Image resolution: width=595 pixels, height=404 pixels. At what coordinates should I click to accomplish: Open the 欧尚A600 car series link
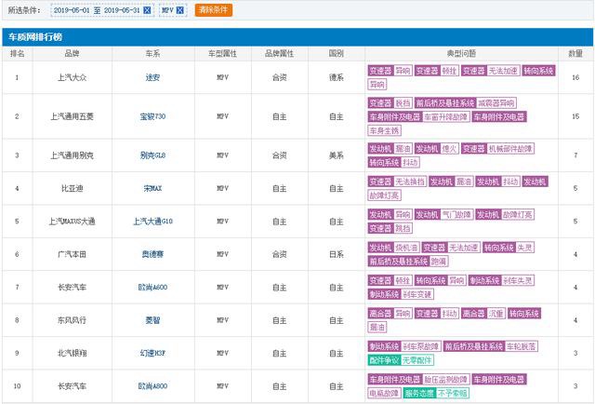(x=152, y=288)
